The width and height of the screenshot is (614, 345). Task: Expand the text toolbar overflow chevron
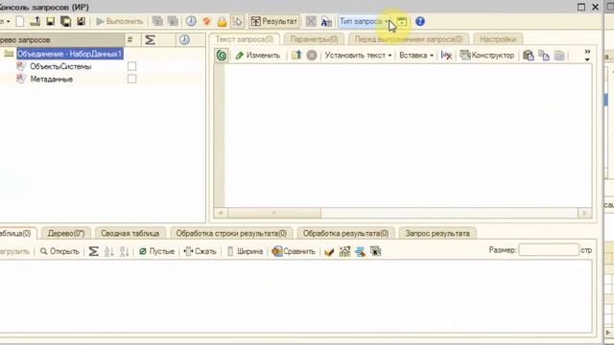(587, 56)
